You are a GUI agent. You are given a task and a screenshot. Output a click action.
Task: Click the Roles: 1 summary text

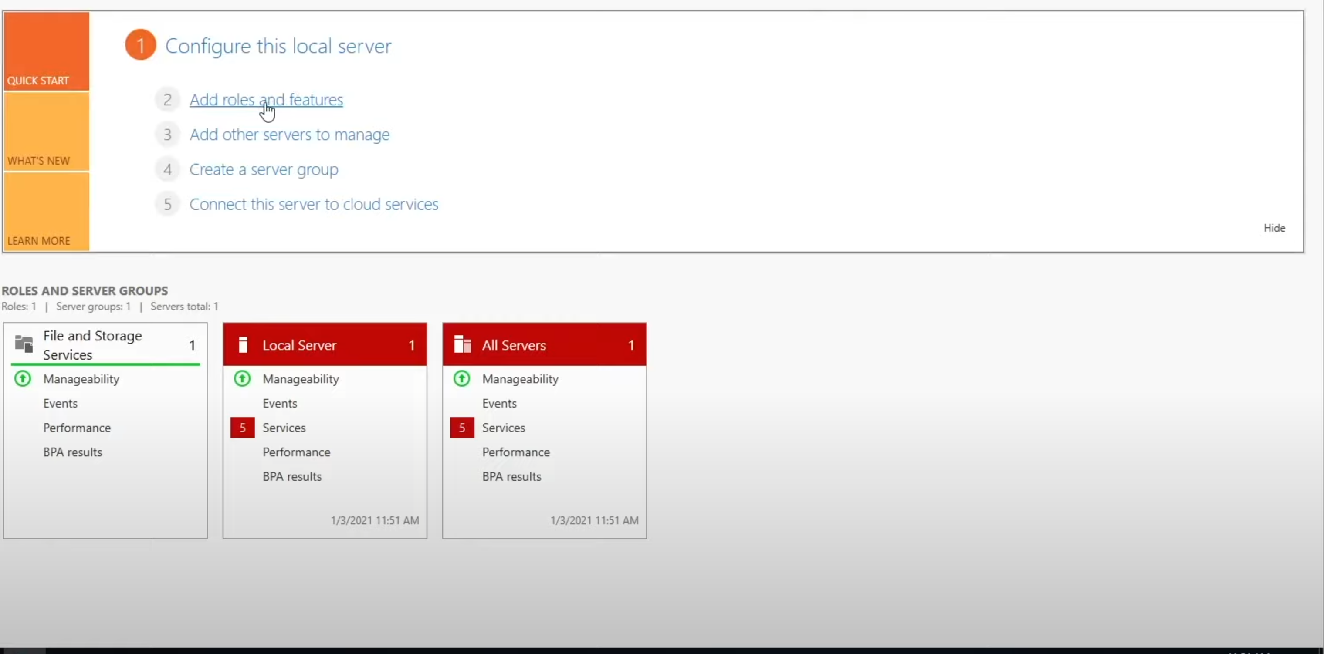click(19, 307)
